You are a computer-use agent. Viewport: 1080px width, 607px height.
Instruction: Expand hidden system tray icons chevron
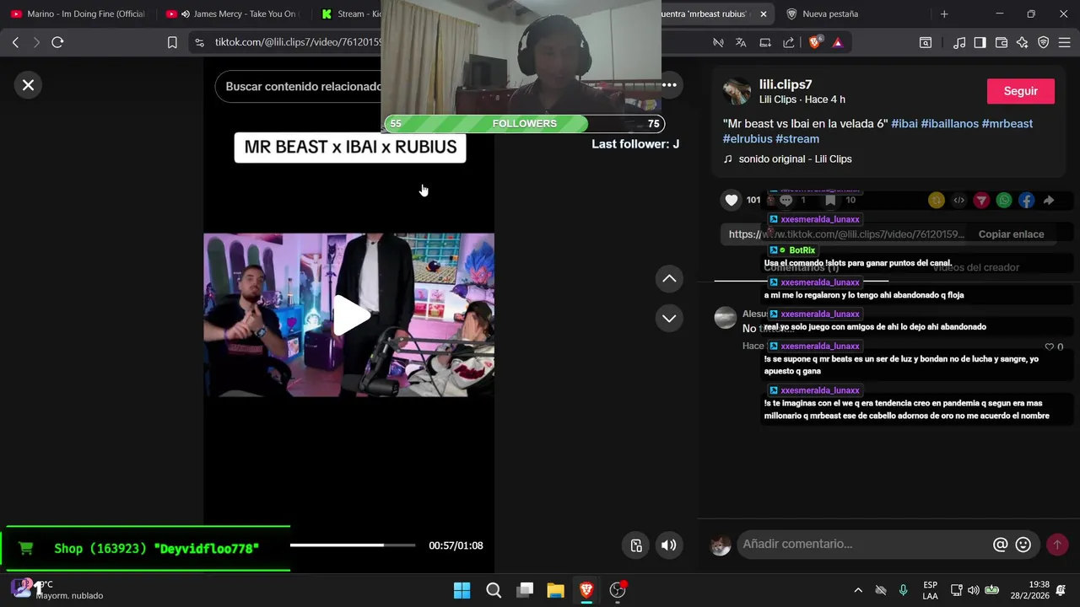tap(858, 590)
